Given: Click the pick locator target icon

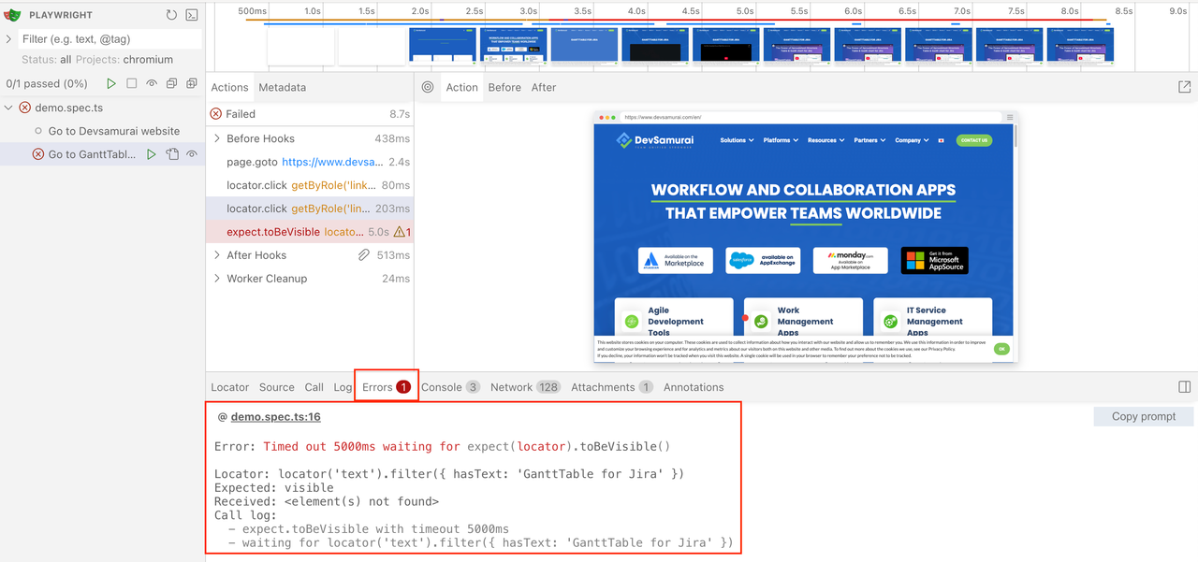Looking at the screenshot, I should [x=428, y=87].
